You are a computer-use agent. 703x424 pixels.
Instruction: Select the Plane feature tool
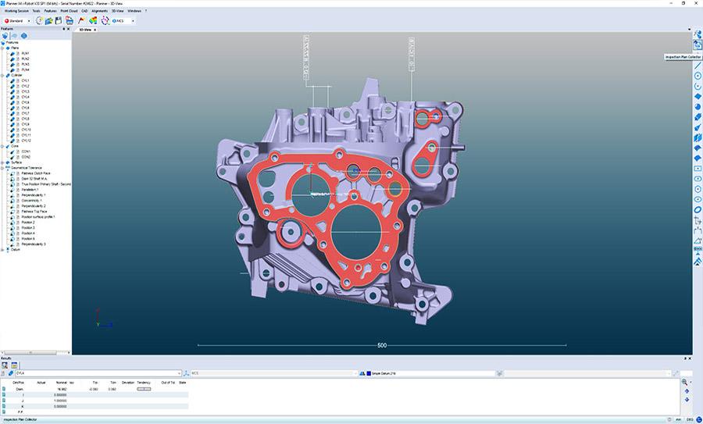coord(698,96)
